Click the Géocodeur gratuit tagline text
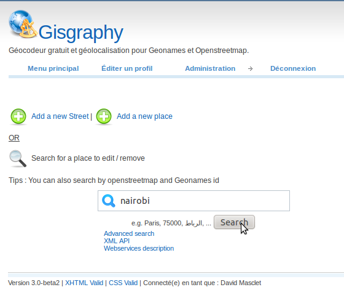Image resolution: width=344 pixels, height=303 pixels. click(x=128, y=50)
